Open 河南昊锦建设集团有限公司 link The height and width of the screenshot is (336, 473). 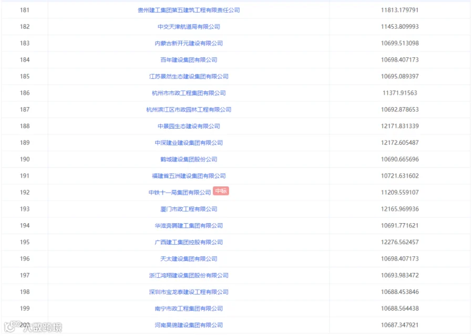[x=189, y=325]
